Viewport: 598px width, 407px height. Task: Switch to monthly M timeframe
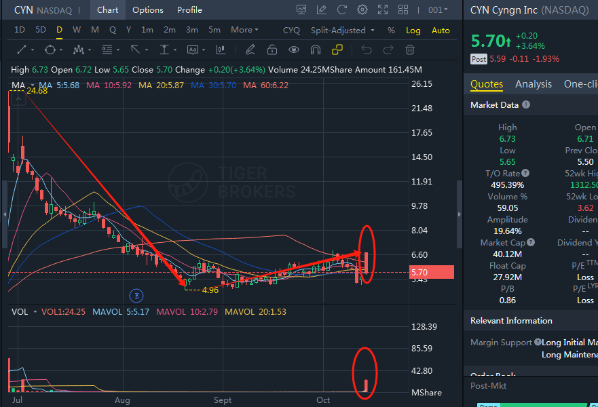click(x=95, y=30)
